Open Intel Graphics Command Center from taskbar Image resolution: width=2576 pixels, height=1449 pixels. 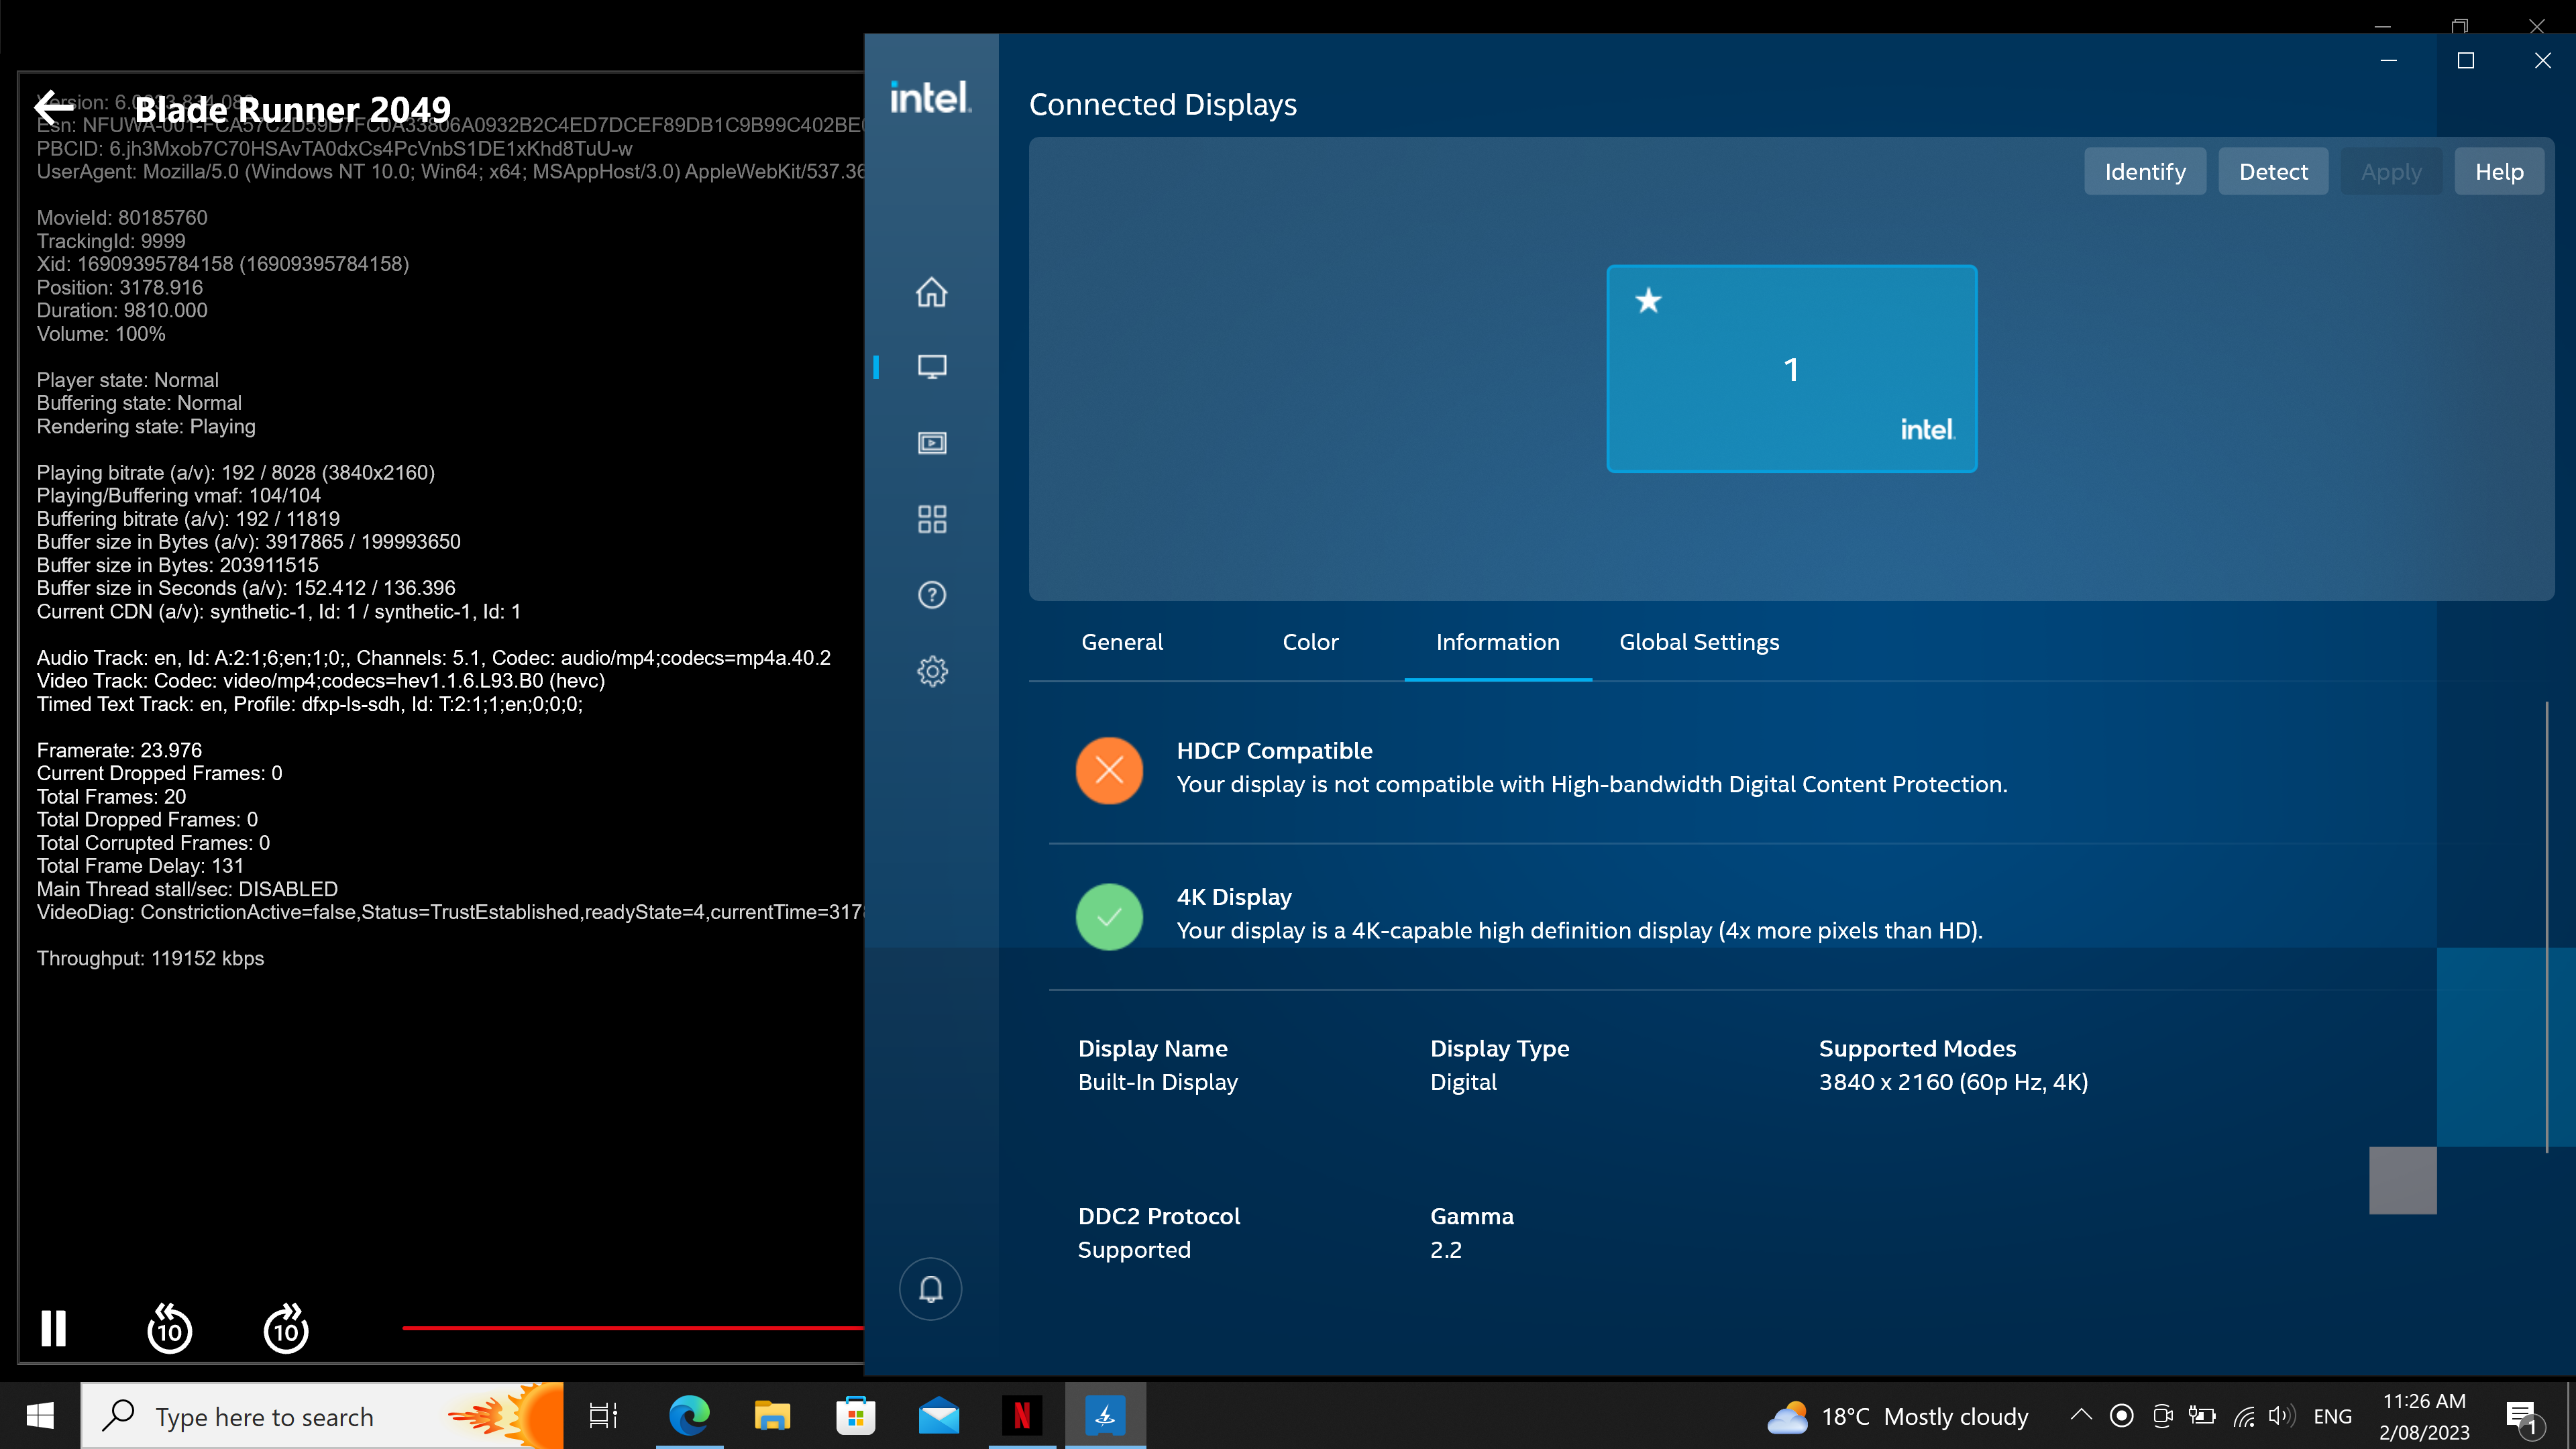pyautogui.click(x=1104, y=1415)
